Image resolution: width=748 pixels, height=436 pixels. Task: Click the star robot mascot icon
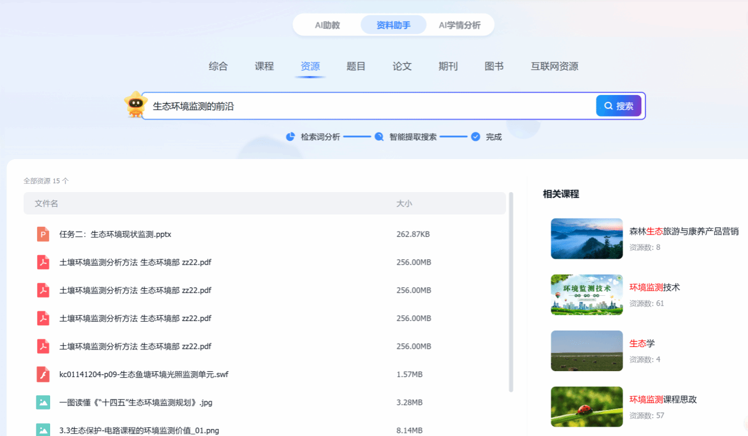point(135,105)
